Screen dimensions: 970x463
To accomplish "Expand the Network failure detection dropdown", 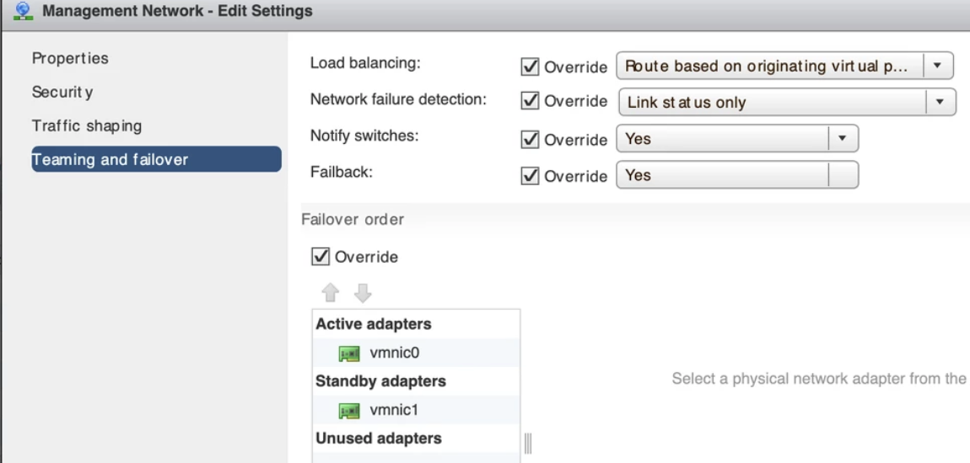I will [786, 102].
